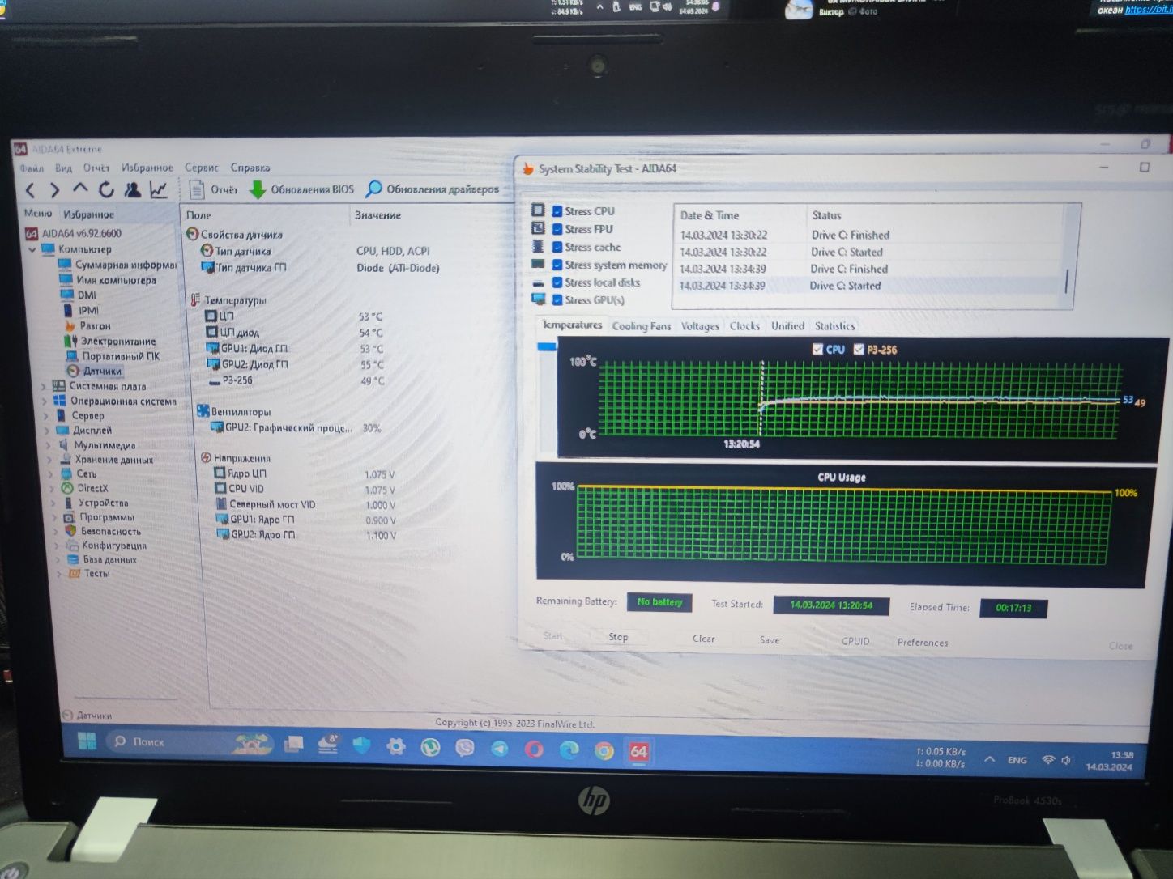1173x879 pixels.
Task: Click the Отчёт report toolbar button
Action: tap(213, 189)
